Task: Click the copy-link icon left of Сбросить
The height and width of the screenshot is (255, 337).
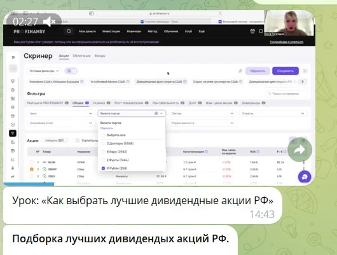Action: point(240,71)
